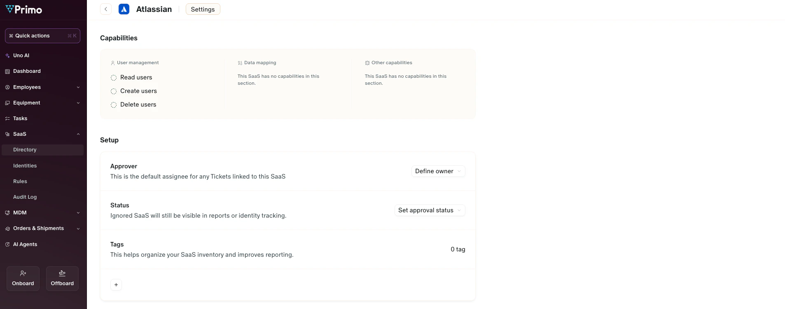Click the Capabilities heading
This screenshot has height=309, width=785.
[x=119, y=38]
